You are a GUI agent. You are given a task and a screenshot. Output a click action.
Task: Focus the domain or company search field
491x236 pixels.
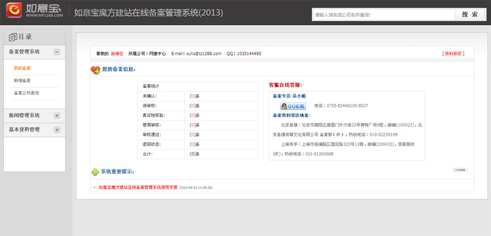[x=384, y=14]
